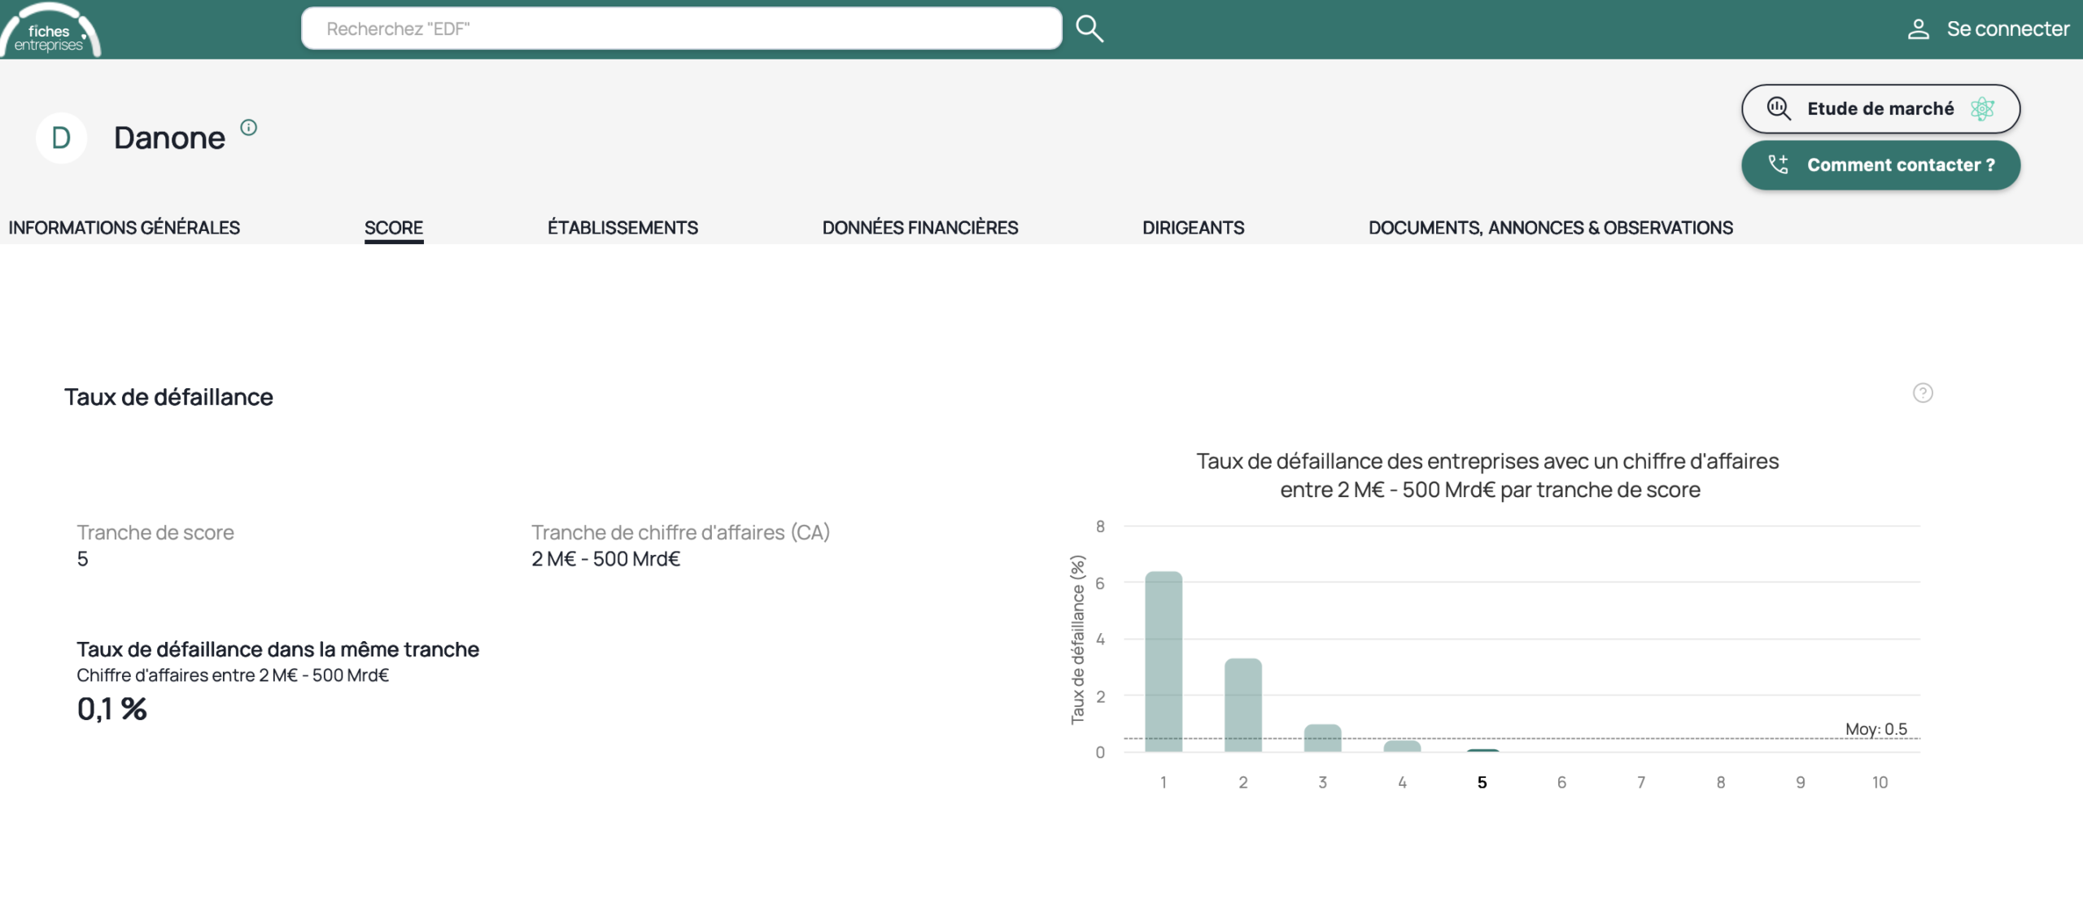Click the Se connecter link
The height and width of the screenshot is (908, 2083).
2007,29
